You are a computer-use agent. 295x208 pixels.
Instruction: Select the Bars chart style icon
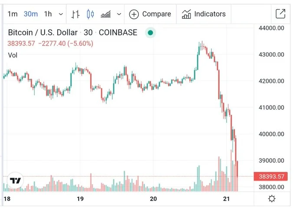click(76, 14)
